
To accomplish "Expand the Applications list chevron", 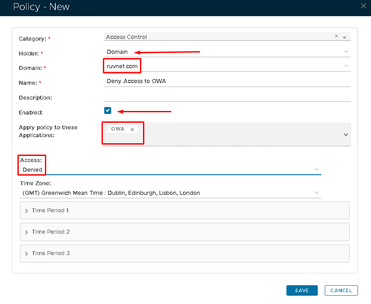I will (x=346, y=135).
